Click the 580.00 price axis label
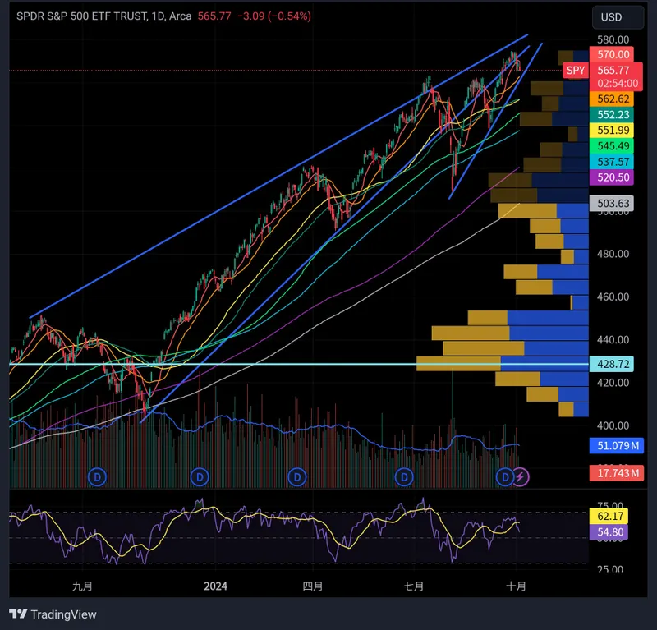Image resolution: width=657 pixels, height=630 pixels. click(613, 39)
